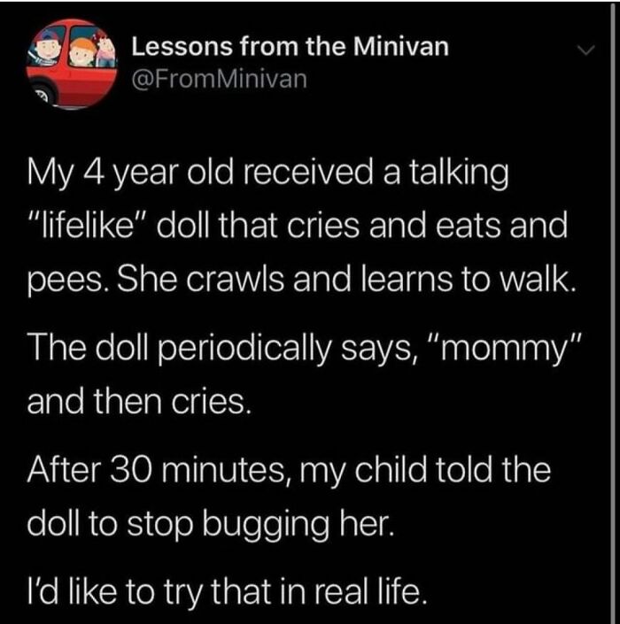This screenshot has width=620, height=624.
Task: Click the line 'My 4 year old received a talking'
Action: (x=268, y=173)
